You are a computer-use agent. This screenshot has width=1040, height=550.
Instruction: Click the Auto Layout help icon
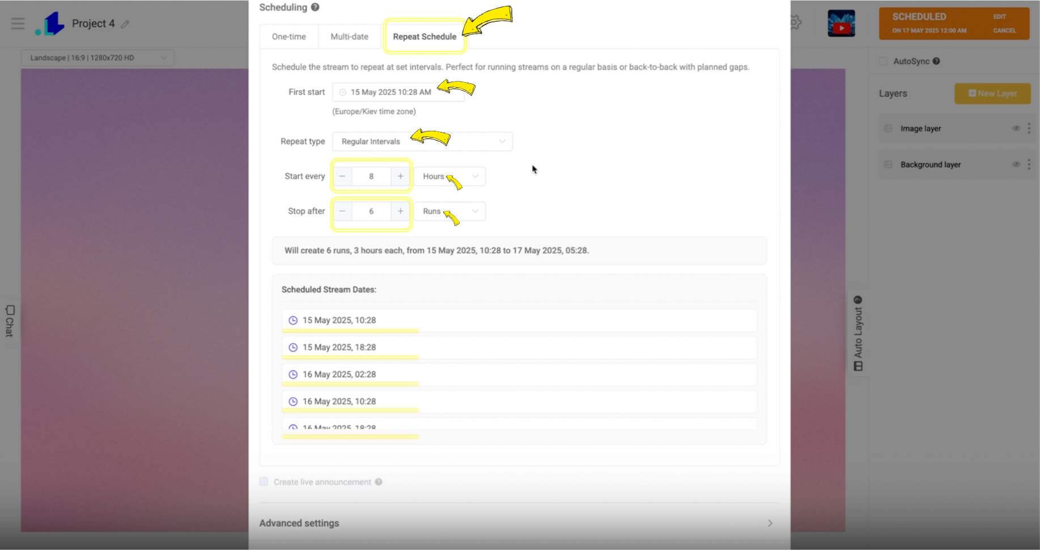(x=858, y=300)
